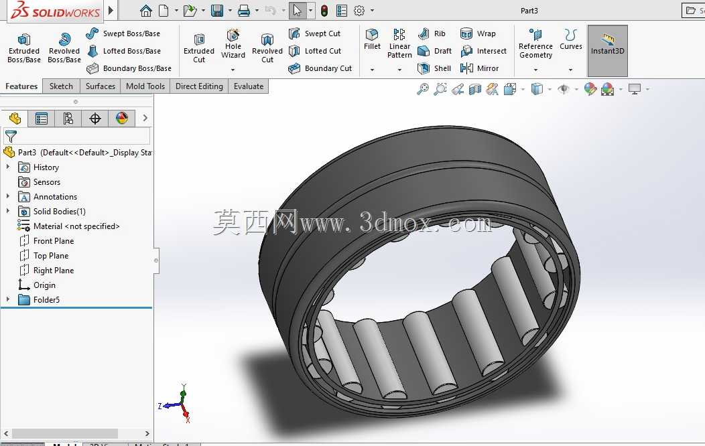Open the ConfigurationManager tab
Image resolution: width=705 pixels, height=446 pixels.
[68, 119]
